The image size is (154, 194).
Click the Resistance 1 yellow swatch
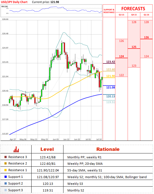pyautogui.click(x=6, y=170)
